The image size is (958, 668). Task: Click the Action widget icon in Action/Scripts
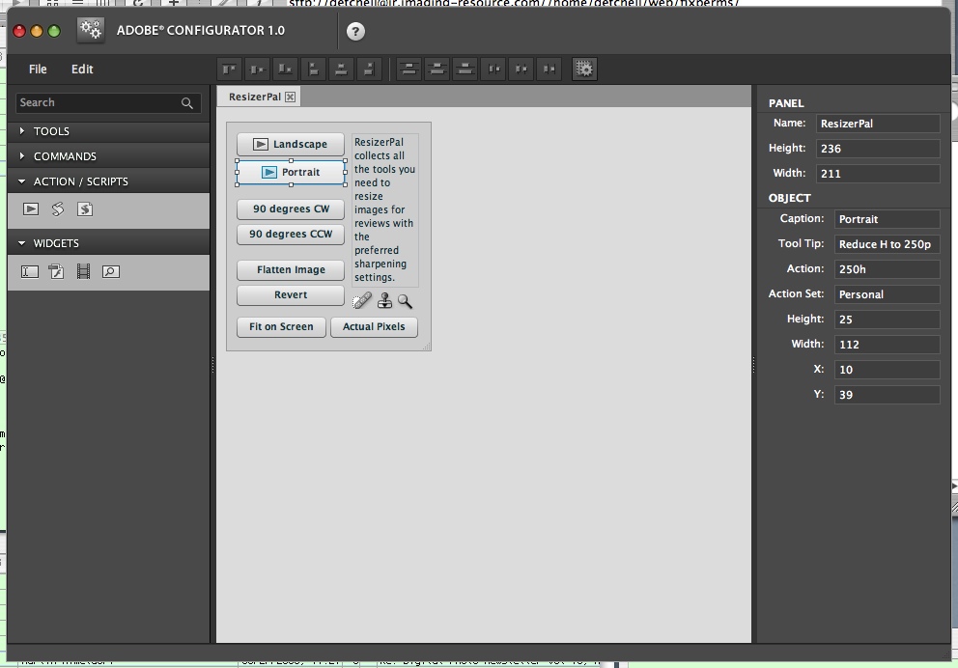point(31,209)
